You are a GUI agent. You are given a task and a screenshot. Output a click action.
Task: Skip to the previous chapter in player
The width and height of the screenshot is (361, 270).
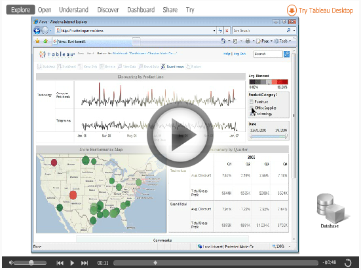(x=60, y=263)
